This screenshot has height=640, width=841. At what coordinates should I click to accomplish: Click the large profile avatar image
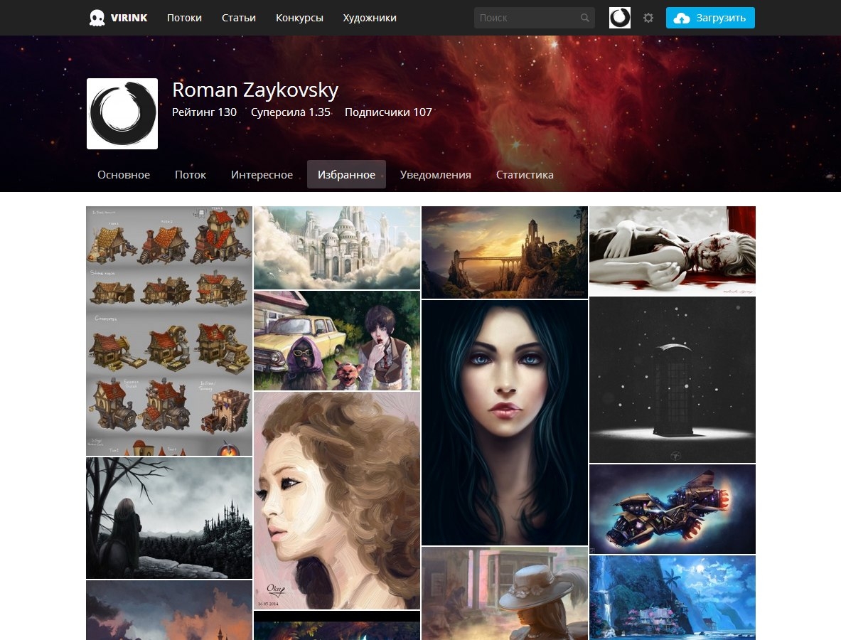122,114
